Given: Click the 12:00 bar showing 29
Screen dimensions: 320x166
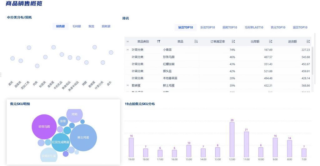Looking at the screenshot, I should 232,139.
